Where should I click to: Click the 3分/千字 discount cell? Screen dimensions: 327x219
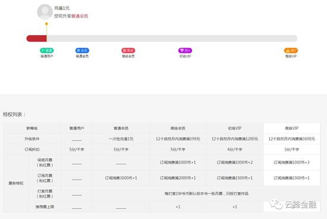(x=291, y=149)
